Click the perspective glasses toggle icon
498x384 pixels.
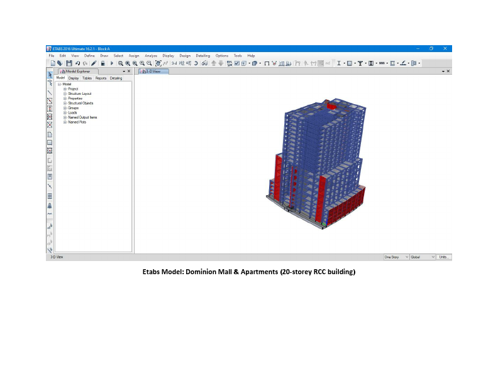204,63
